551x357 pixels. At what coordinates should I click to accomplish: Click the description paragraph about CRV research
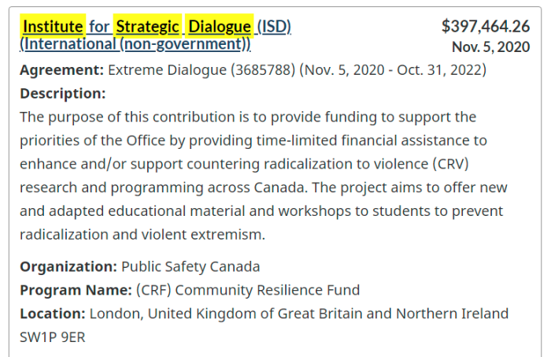click(x=264, y=176)
